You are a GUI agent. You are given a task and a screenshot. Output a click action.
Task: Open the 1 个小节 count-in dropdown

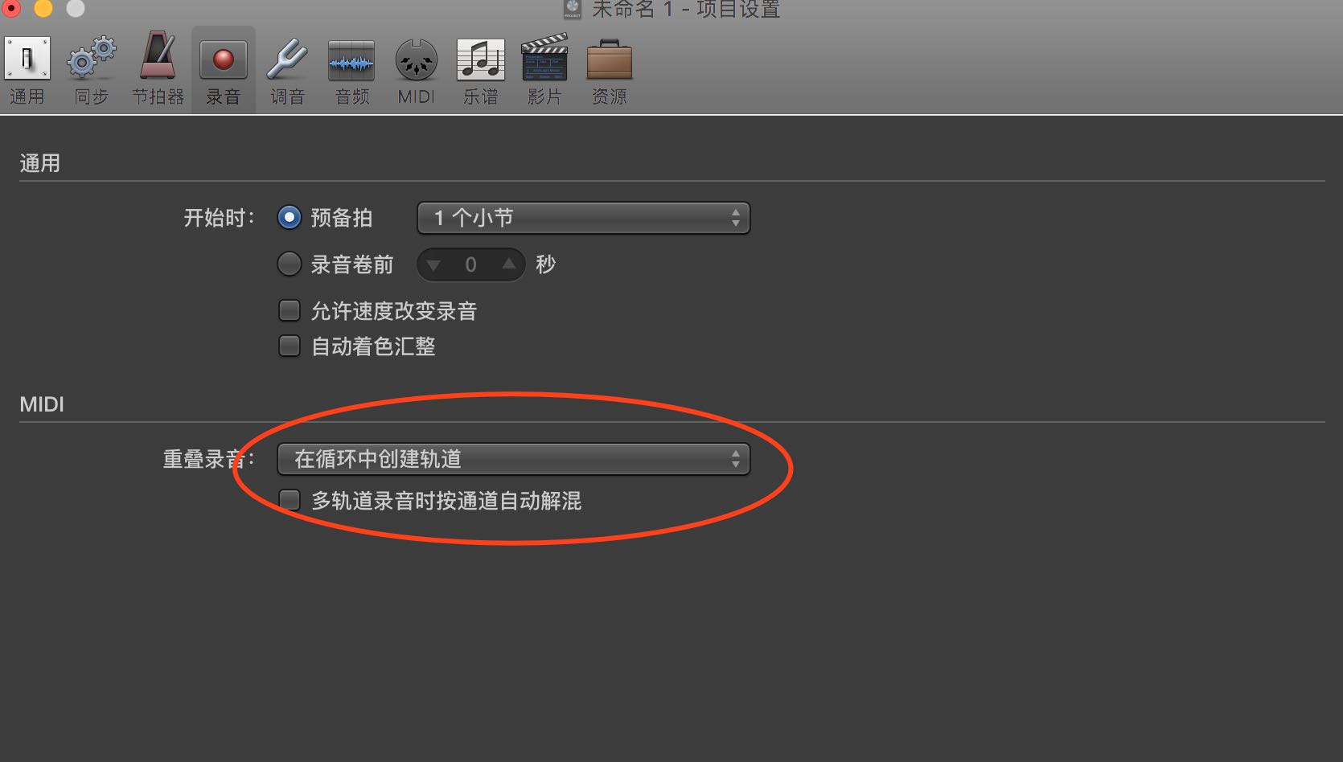583,218
